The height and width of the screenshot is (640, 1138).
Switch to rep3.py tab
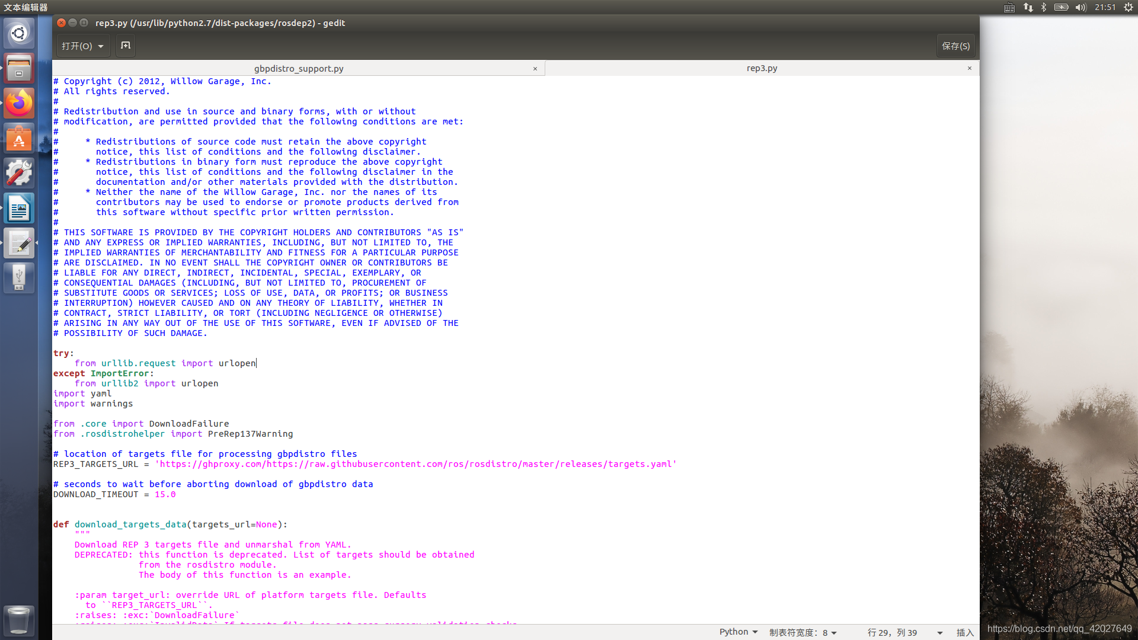[x=762, y=68]
